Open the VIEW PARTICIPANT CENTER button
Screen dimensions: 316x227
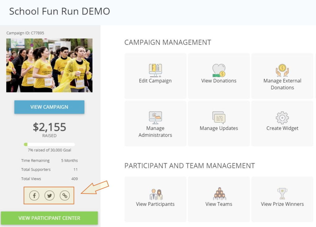pos(49,218)
